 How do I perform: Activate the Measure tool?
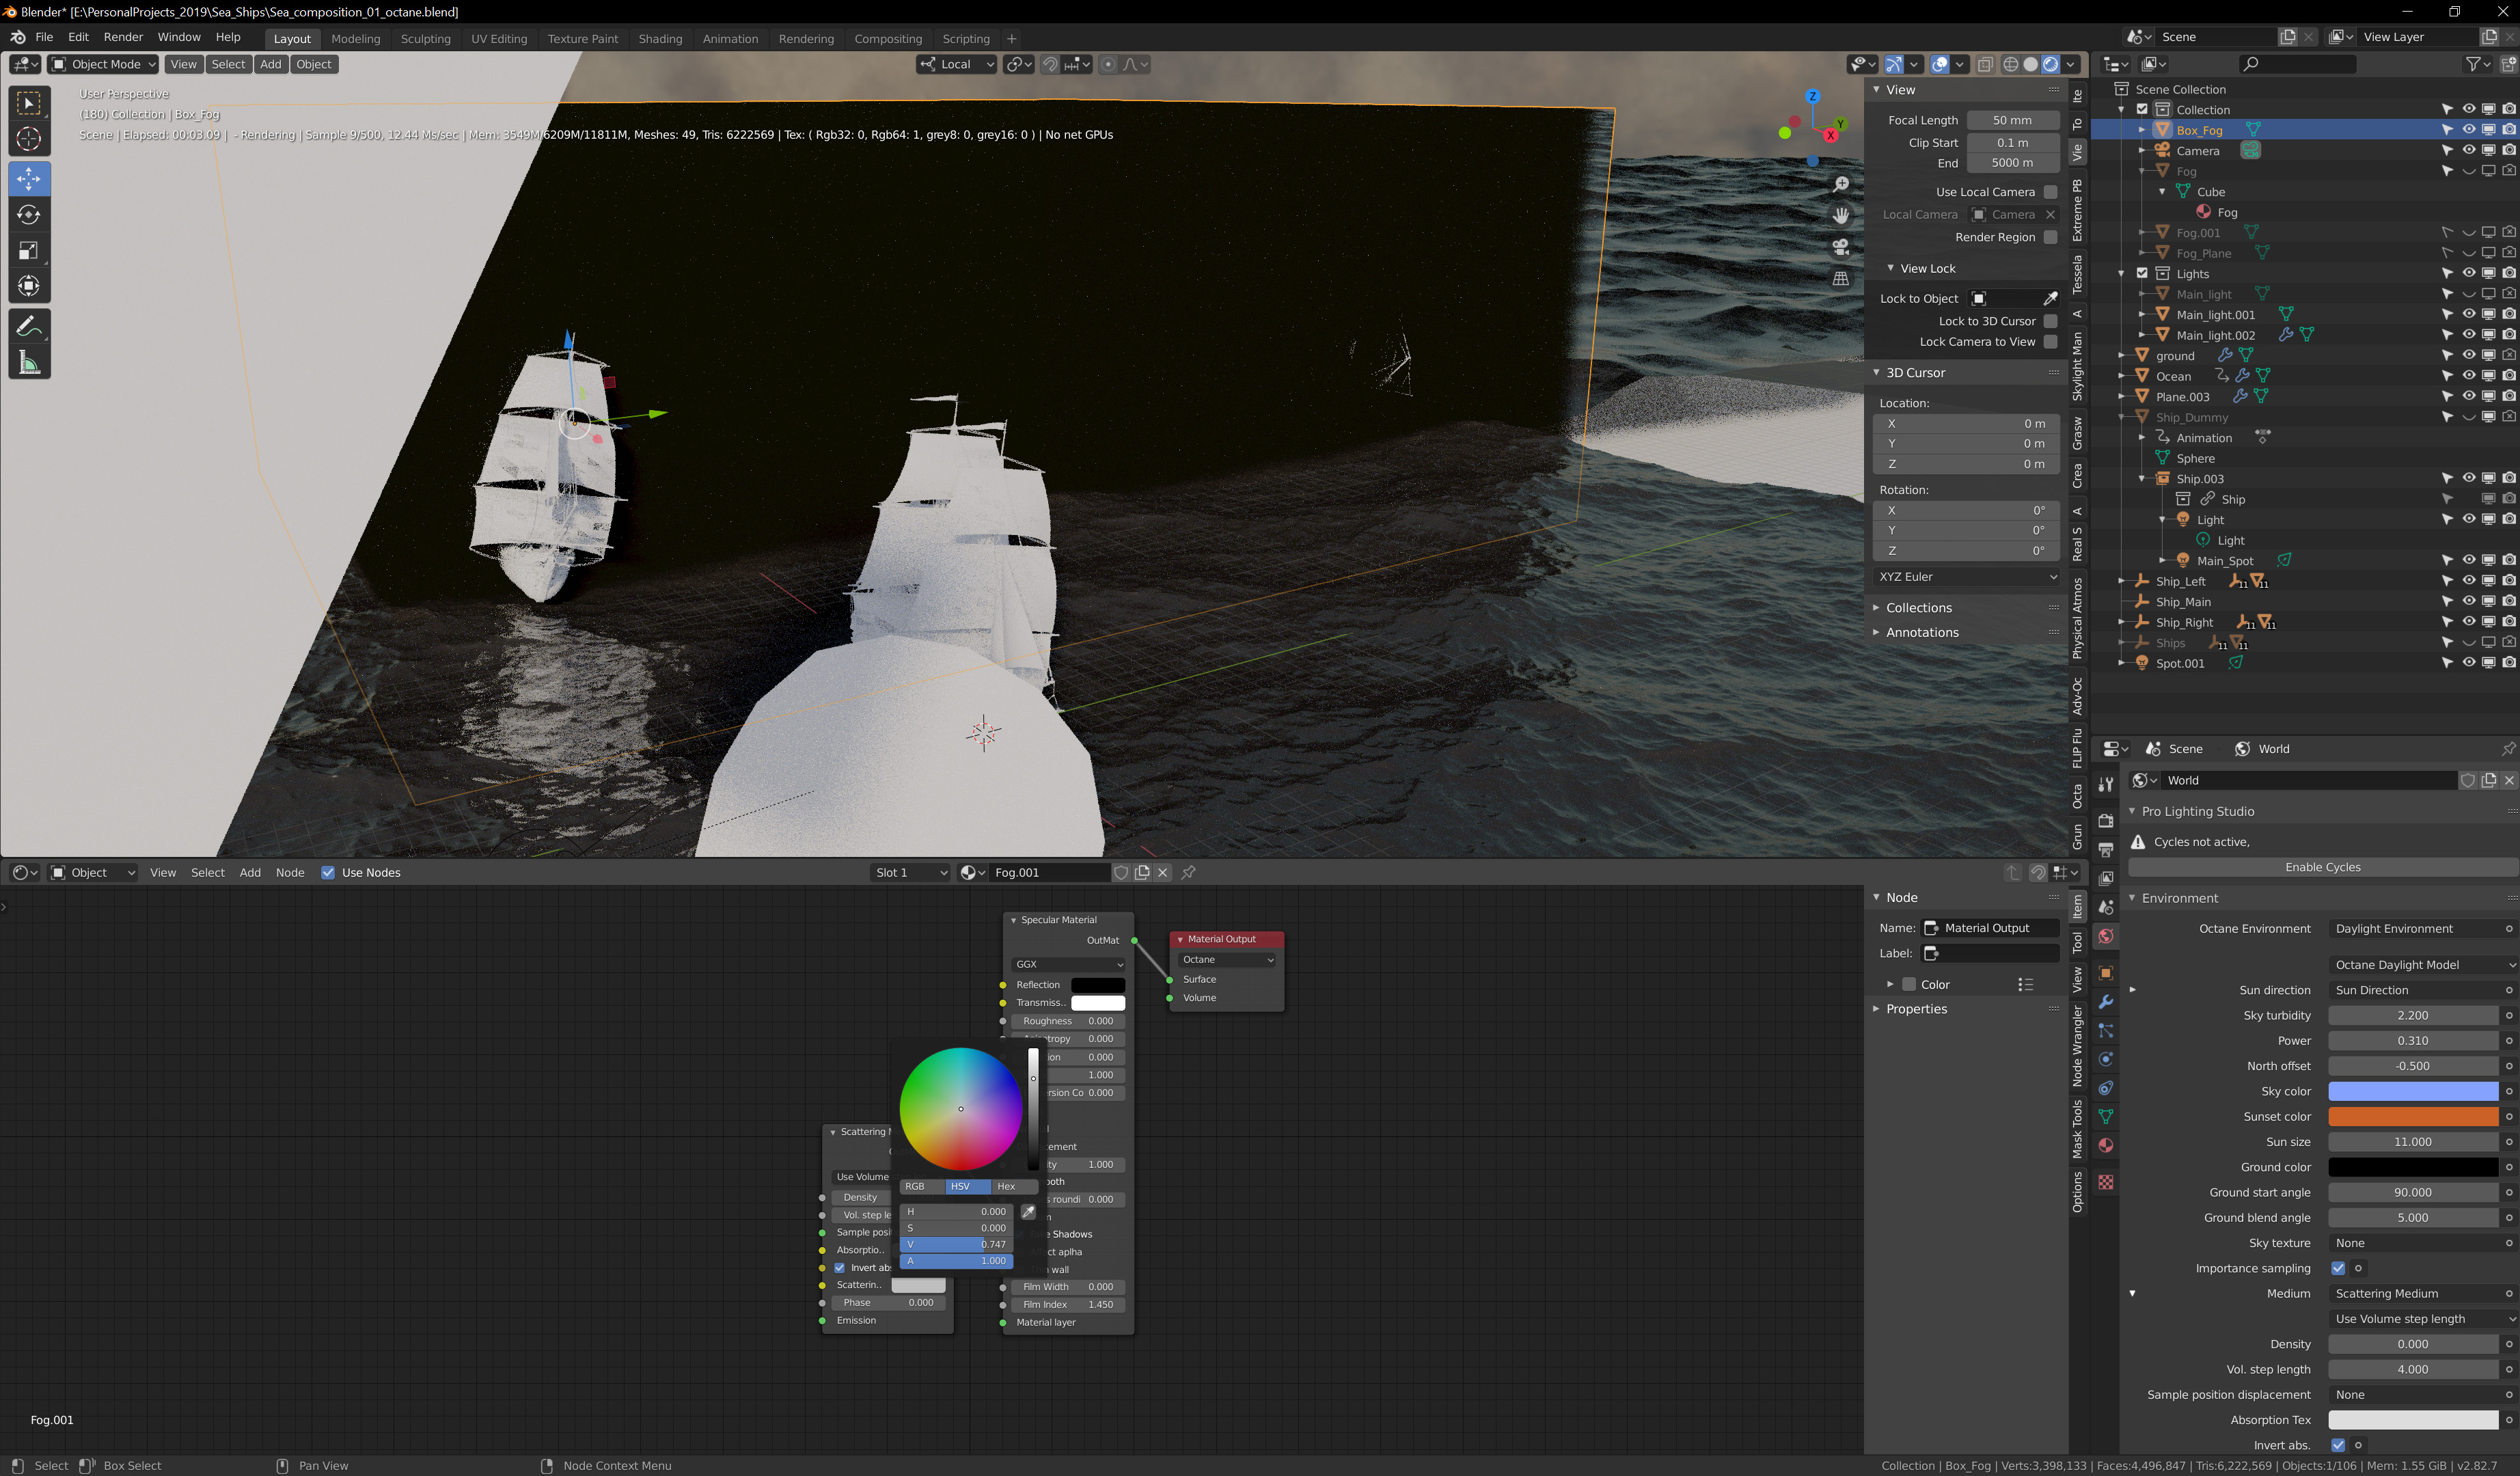(x=29, y=363)
